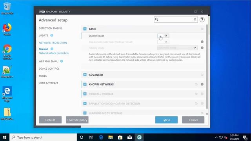Click the network tray icon
This screenshot has width=251, height=141.
point(221,137)
